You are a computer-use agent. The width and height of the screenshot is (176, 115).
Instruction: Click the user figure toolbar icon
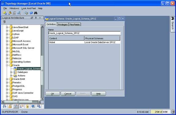(x=10, y=13)
